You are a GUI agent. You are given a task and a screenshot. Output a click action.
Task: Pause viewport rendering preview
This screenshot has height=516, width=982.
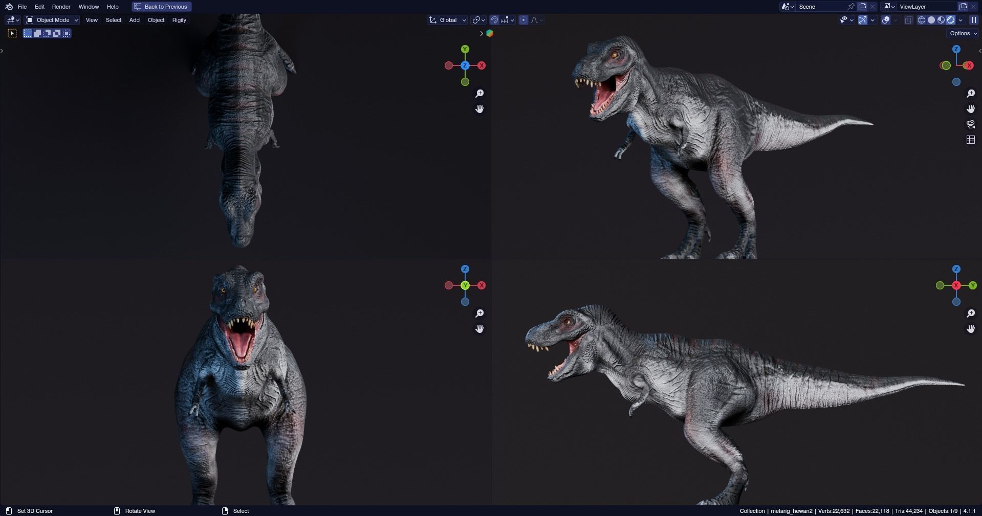coord(974,20)
